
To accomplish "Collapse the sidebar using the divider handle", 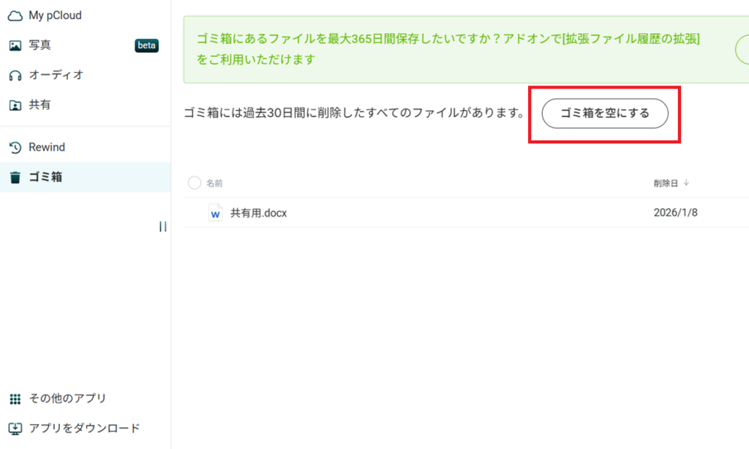I will (x=162, y=227).
